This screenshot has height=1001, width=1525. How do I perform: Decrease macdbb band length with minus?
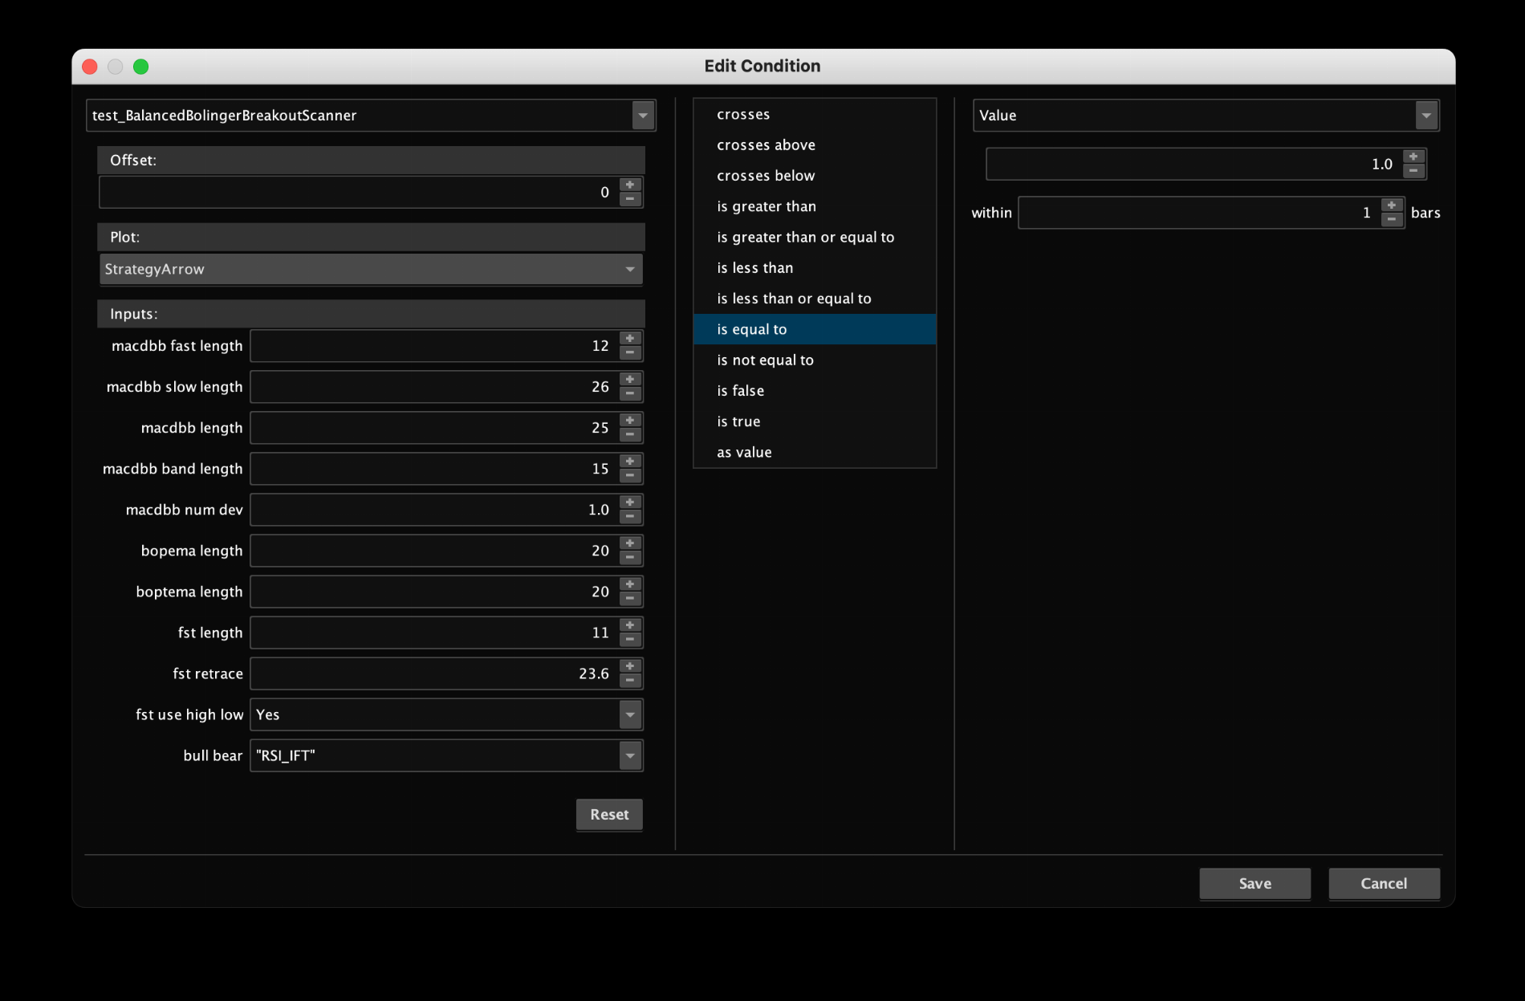630,475
